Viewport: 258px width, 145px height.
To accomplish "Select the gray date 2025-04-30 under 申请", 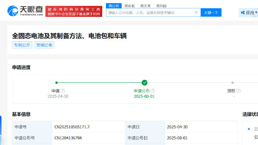I will [x=58, y=96].
